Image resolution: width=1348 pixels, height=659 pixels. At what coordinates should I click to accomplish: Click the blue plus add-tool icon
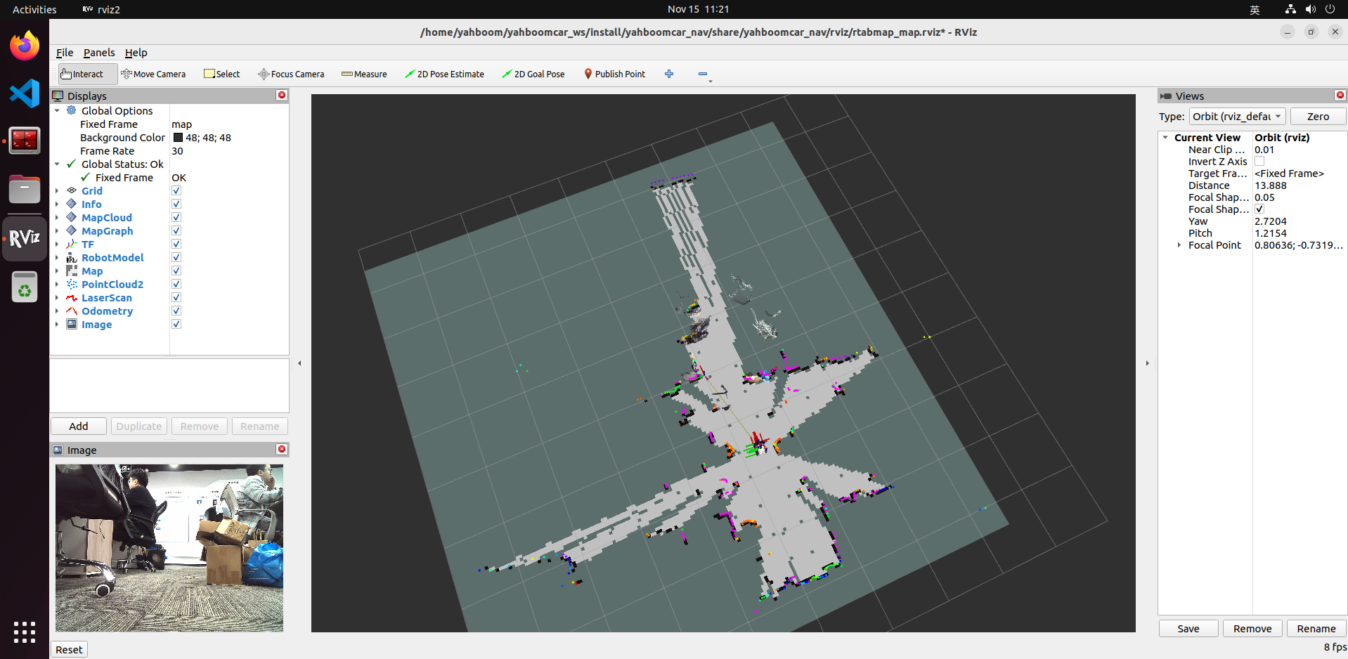pos(669,74)
